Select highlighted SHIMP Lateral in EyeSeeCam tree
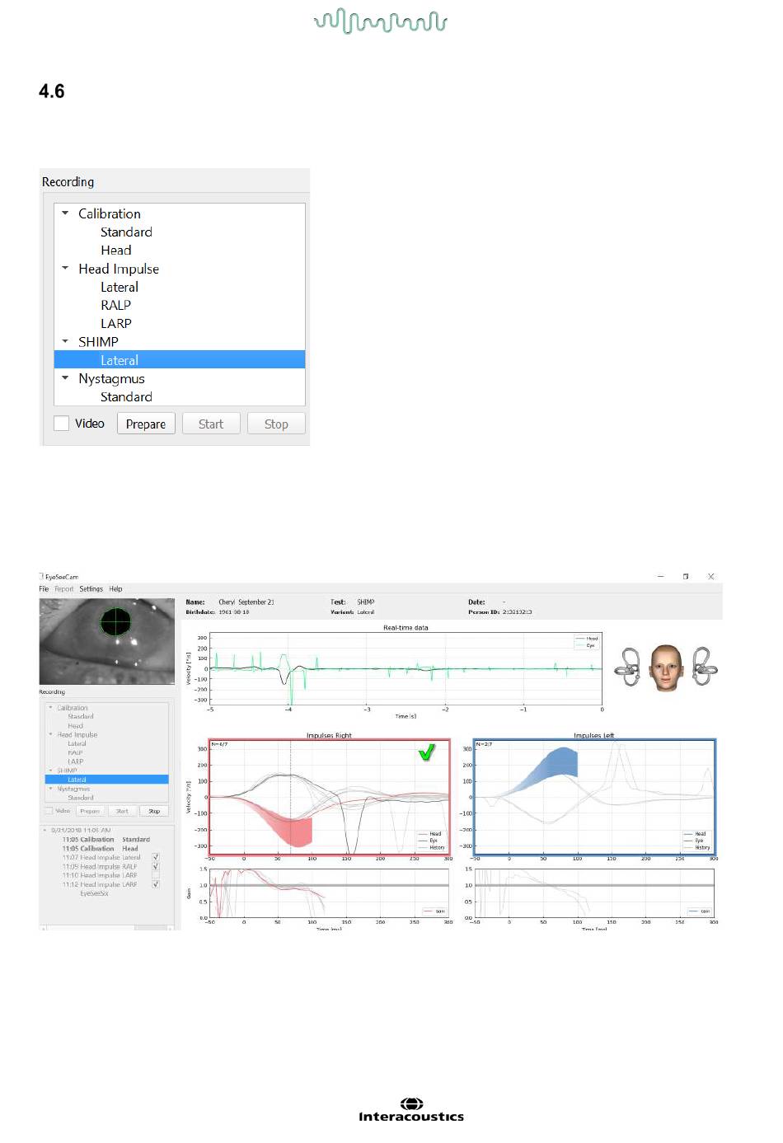Image resolution: width=783 pixels, height=1143 pixels. (107, 780)
